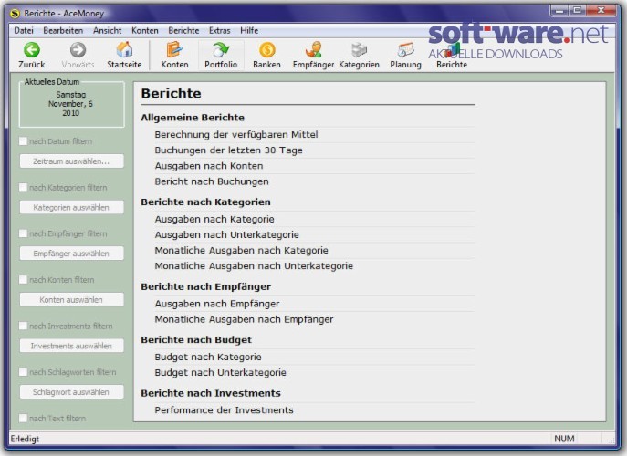Image resolution: width=627 pixels, height=456 pixels.
Task: Enable nach Datum filtern checkbox
Action: tap(23, 141)
